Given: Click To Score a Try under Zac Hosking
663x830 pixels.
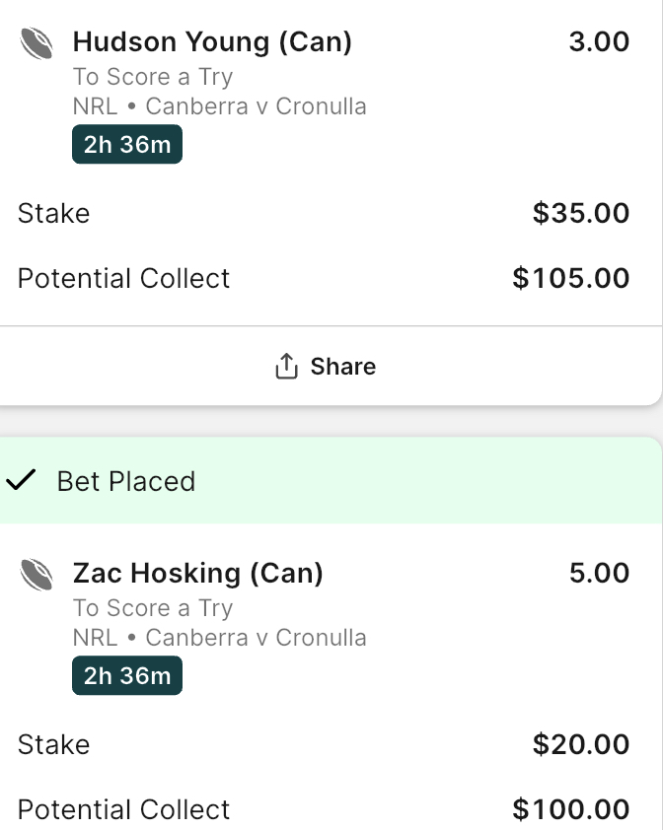Looking at the screenshot, I should tap(153, 609).
